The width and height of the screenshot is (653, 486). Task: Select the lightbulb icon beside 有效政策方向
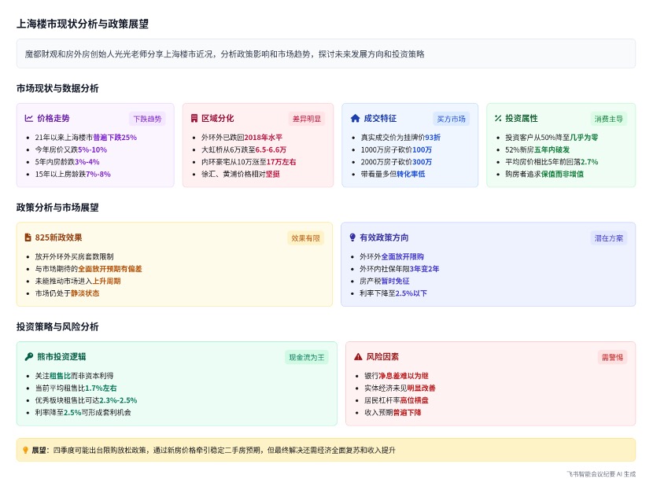[x=352, y=237]
